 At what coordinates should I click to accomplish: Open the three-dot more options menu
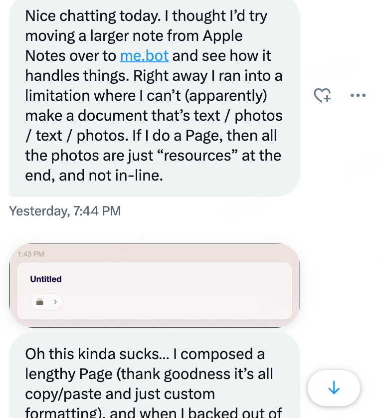click(x=358, y=95)
